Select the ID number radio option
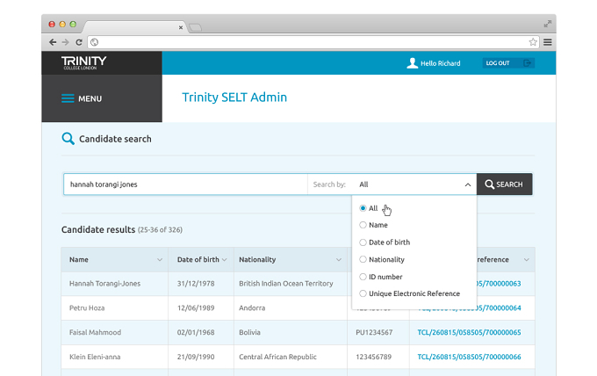The width and height of the screenshot is (597, 376). [363, 277]
